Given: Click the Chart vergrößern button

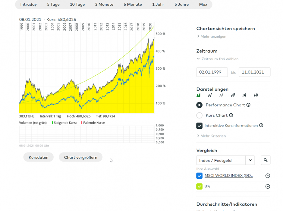Looking at the screenshot, I should coord(80,157).
